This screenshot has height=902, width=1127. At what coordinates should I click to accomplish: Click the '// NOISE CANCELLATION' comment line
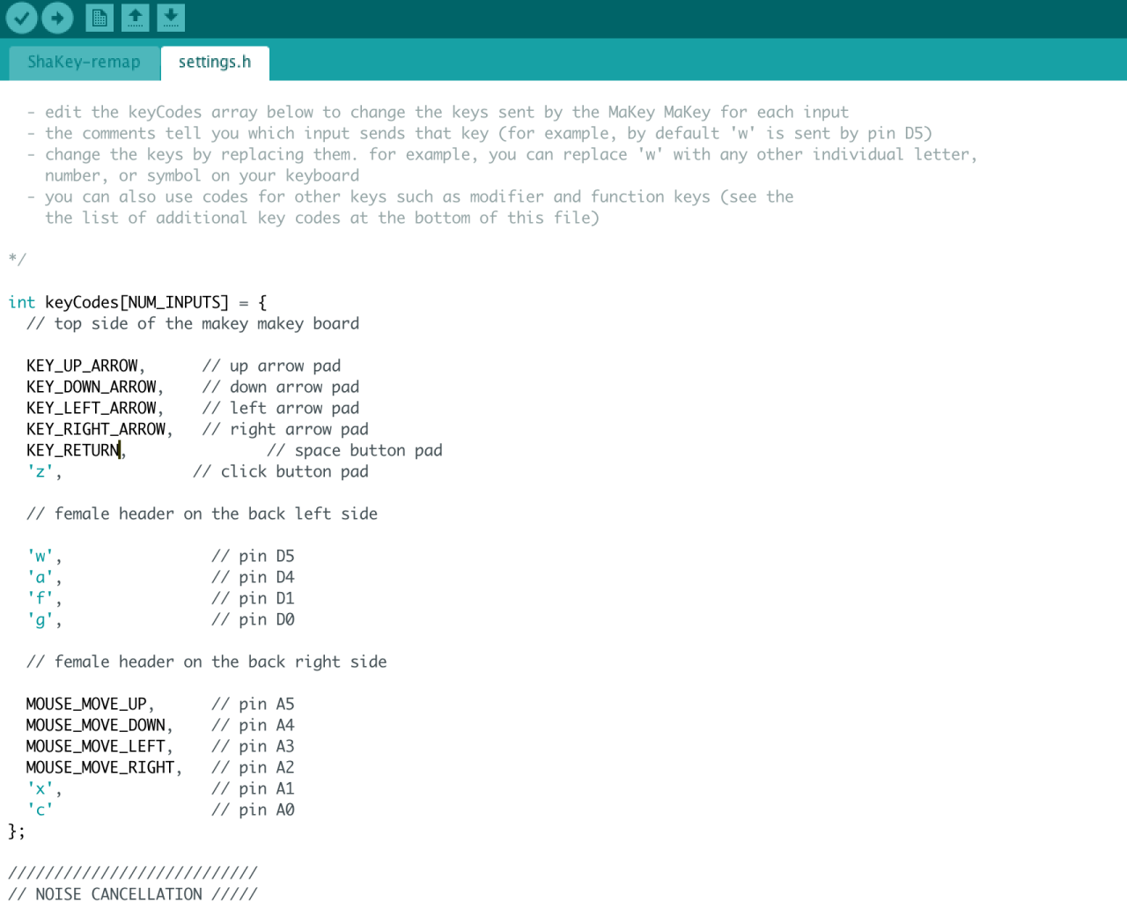pyautogui.click(x=132, y=893)
